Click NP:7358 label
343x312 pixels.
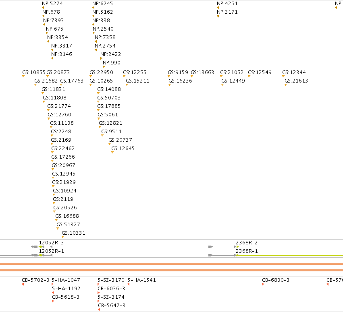point(105,37)
